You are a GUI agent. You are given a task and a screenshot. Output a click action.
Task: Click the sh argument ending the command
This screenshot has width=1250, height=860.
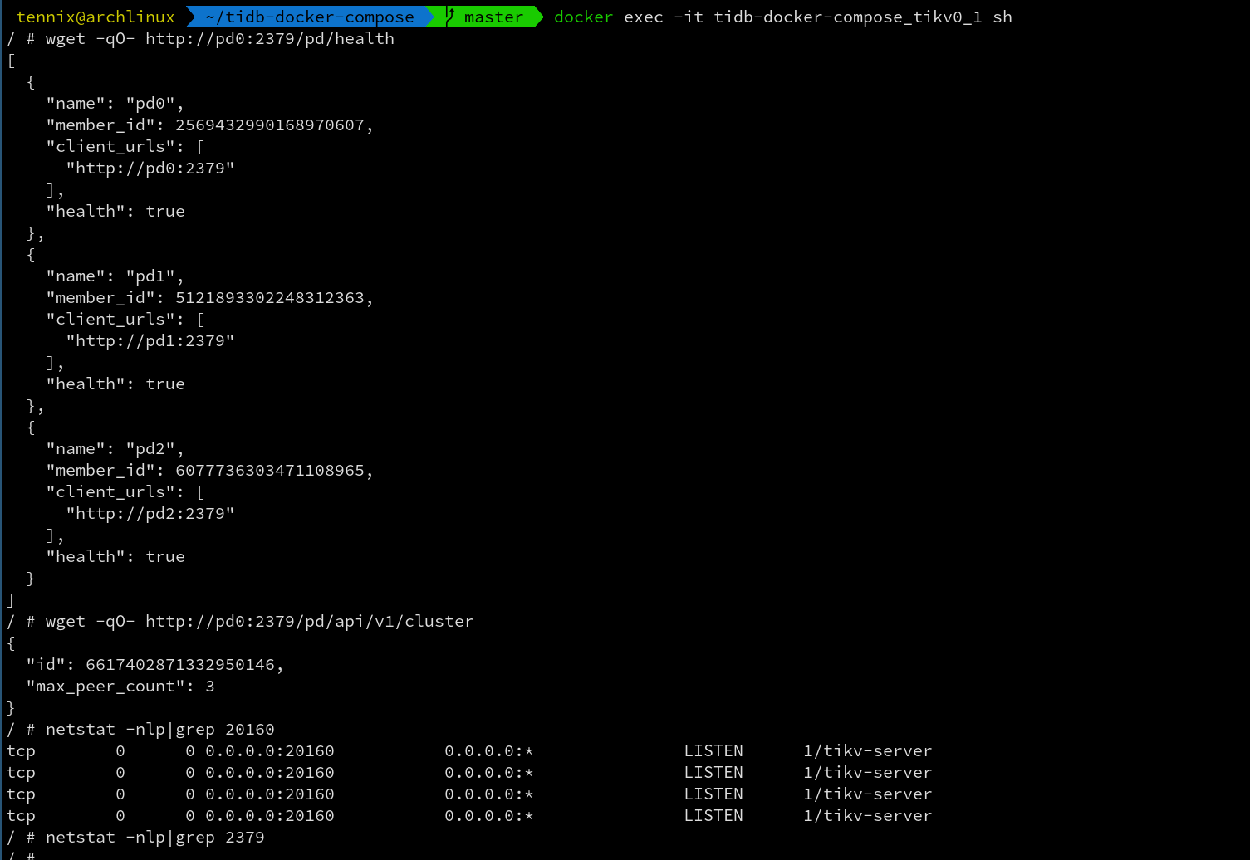point(1002,17)
